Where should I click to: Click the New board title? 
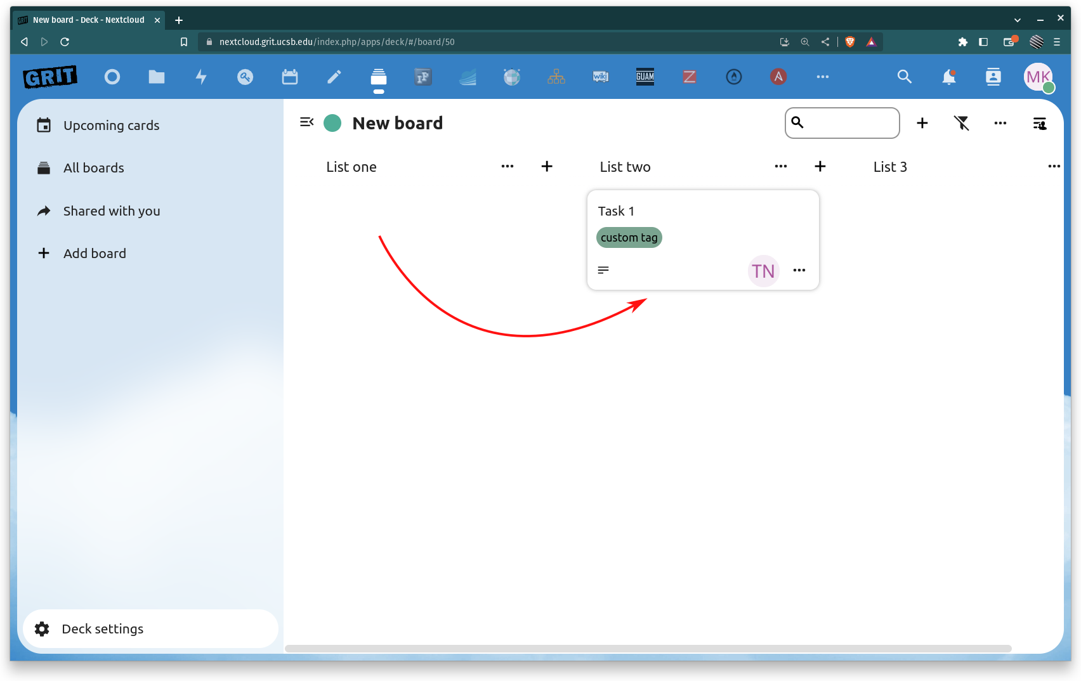point(398,123)
